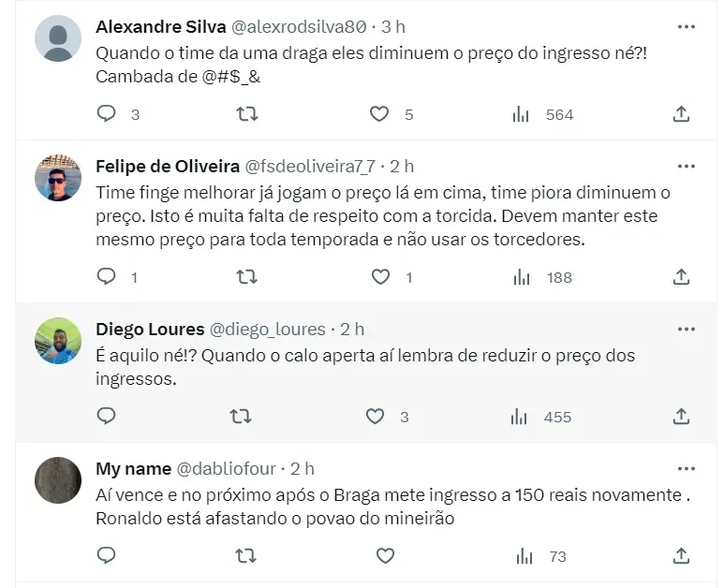Open more options on Diego Loures' tweet

[686, 330]
